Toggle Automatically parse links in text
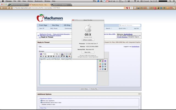 pos(41,103)
